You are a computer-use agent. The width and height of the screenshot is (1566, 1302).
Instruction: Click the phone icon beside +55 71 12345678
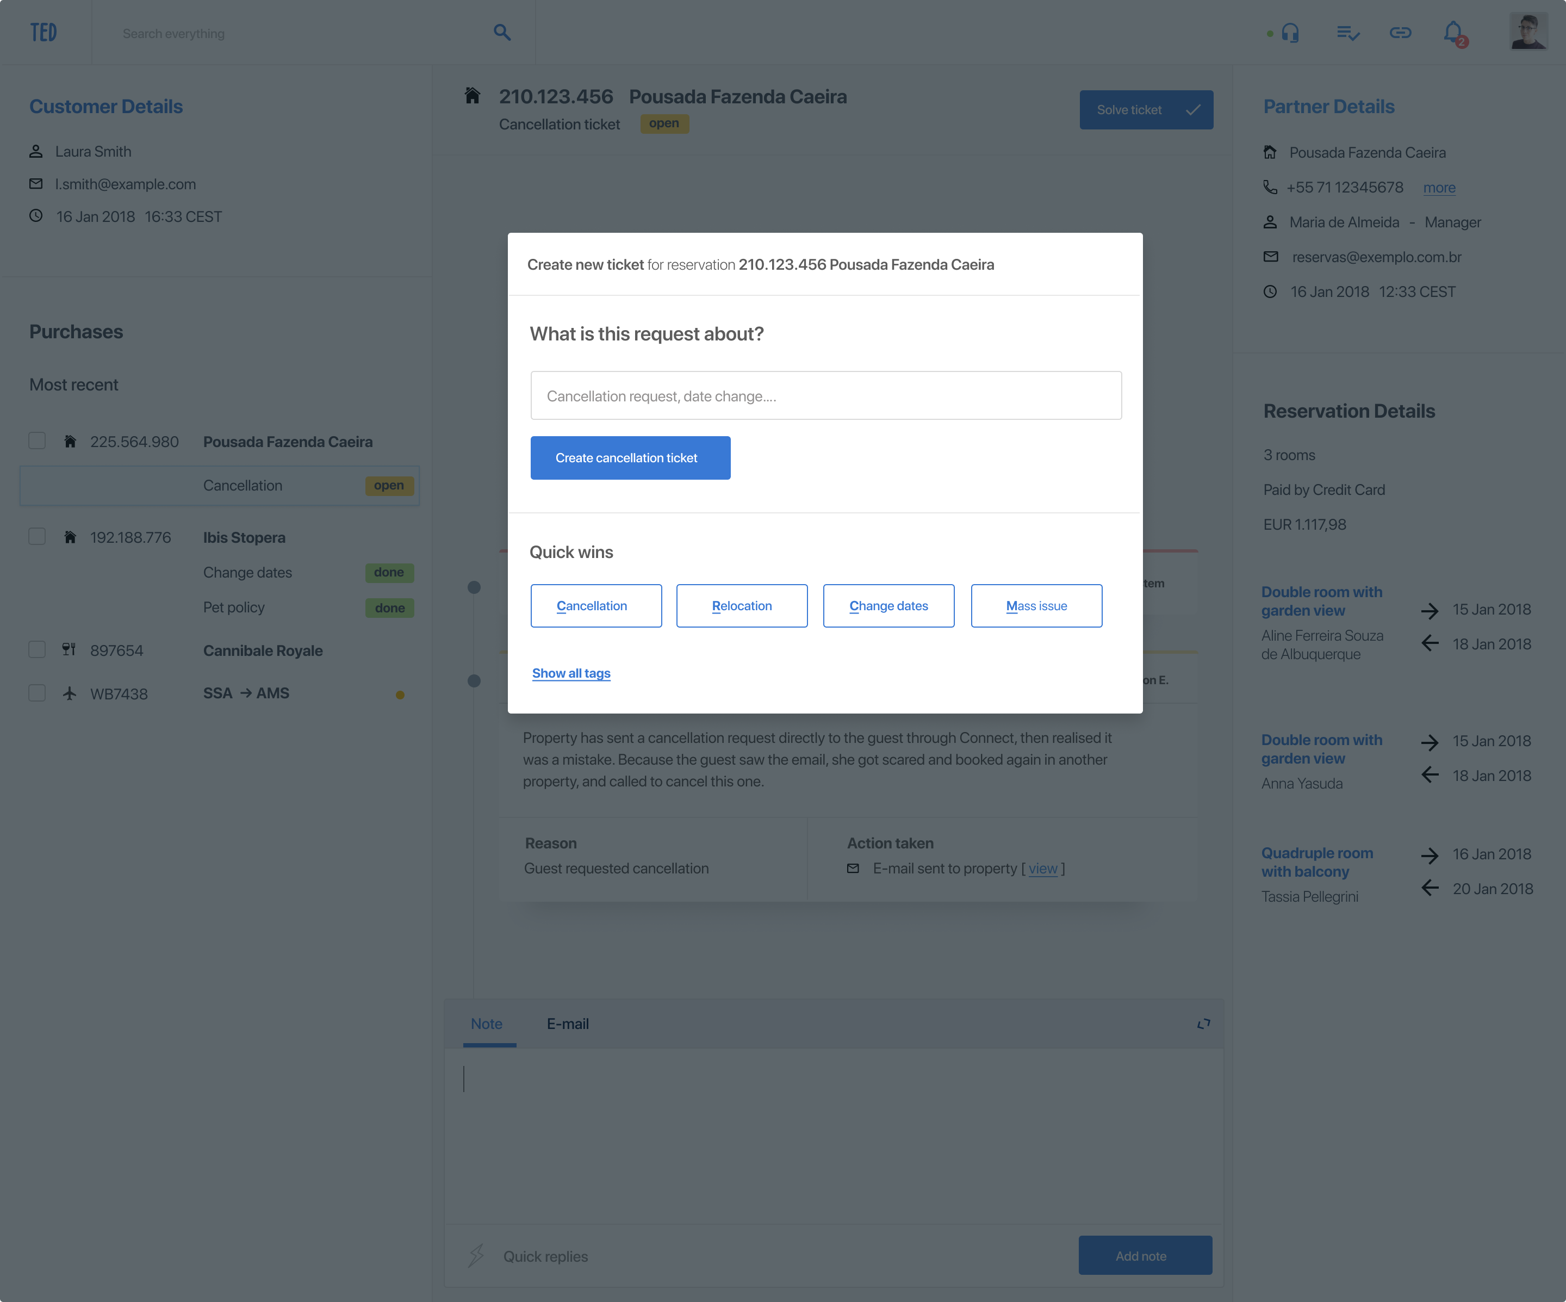pos(1270,187)
